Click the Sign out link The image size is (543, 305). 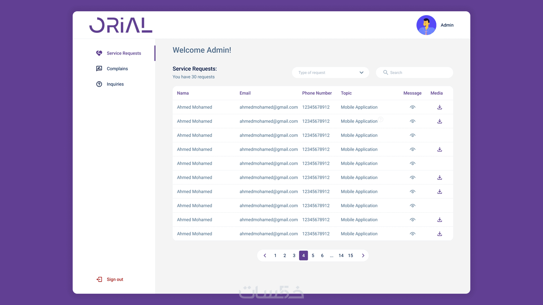click(x=115, y=279)
